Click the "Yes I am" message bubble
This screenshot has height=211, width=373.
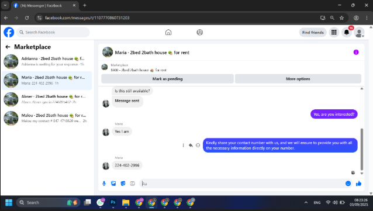click(x=122, y=132)
